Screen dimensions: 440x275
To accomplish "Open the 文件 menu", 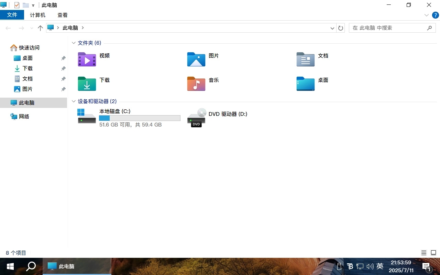I will [12, 15].
